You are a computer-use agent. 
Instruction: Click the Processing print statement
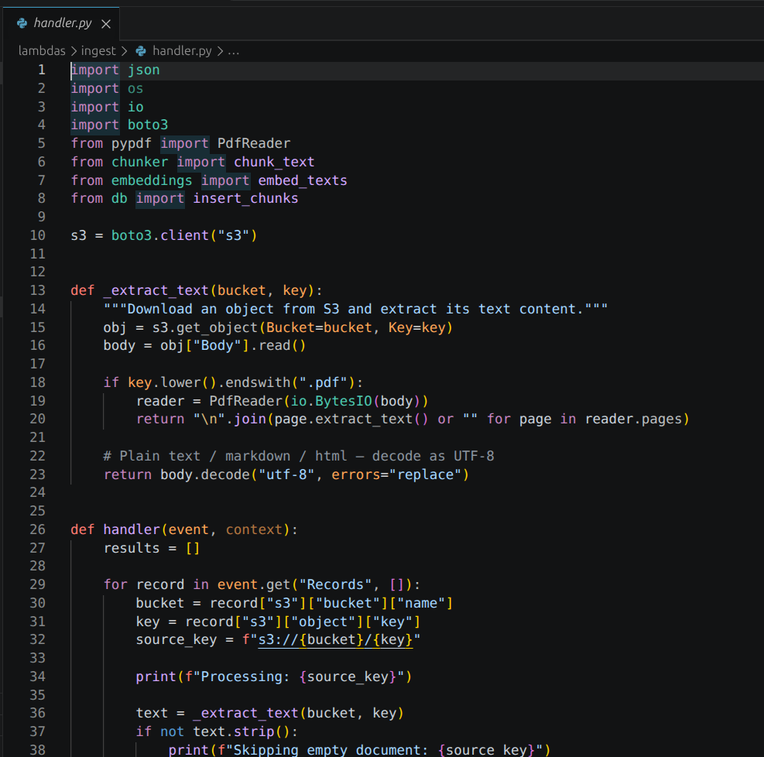point(274,677)
